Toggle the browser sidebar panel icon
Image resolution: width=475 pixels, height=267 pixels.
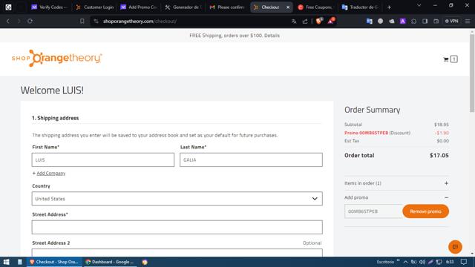point(425,22)
